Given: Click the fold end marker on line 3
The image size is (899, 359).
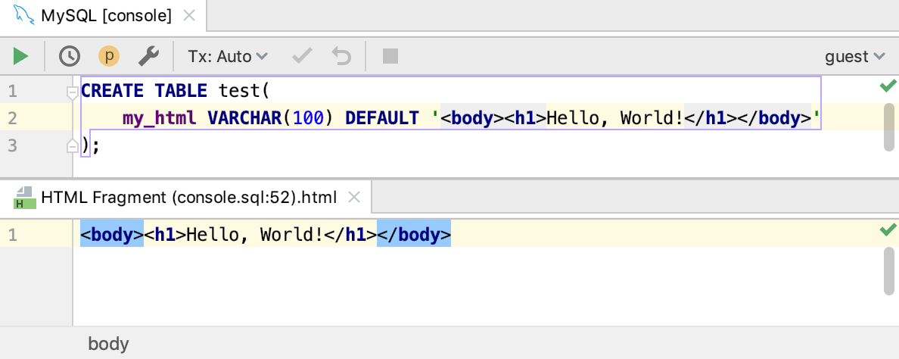Looking at the screenshot, I should pyautogui.click(x=73, y=144).
